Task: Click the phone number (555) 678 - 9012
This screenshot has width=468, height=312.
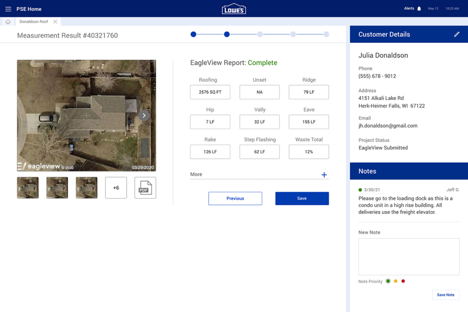Action: [377, 76]
